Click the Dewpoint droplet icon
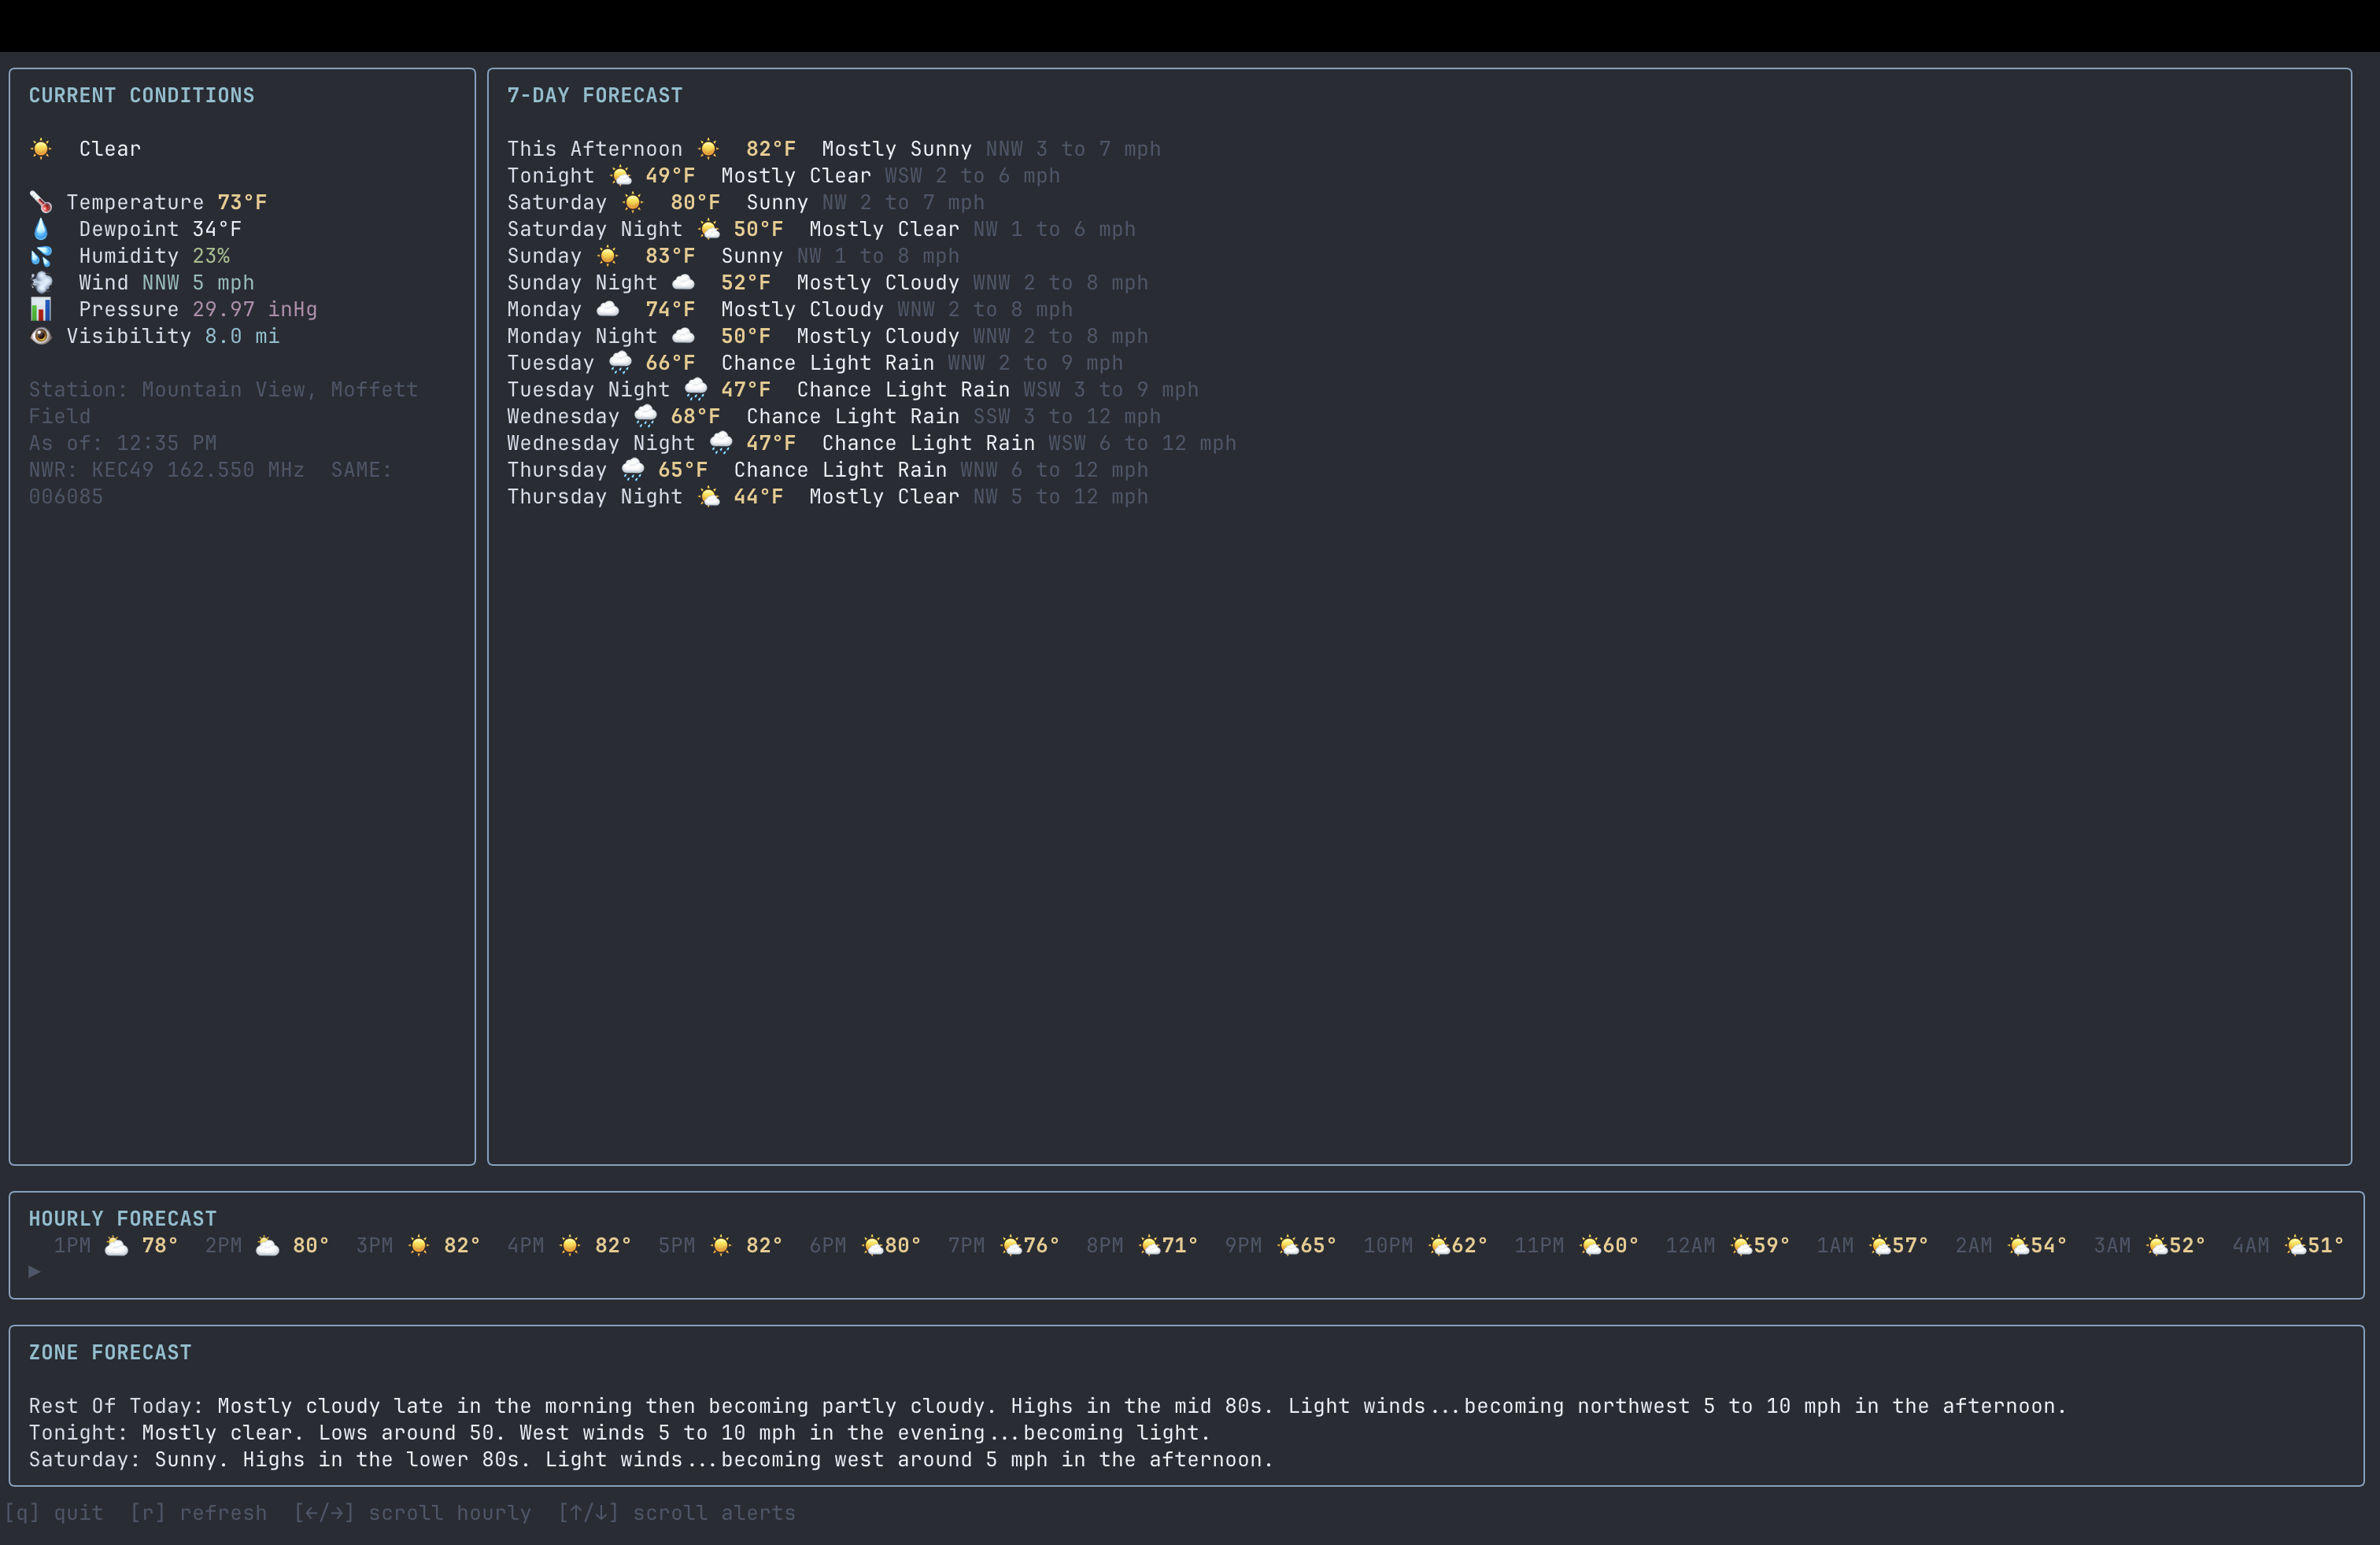This screenshot has width=2380, height=1545. 41,228
